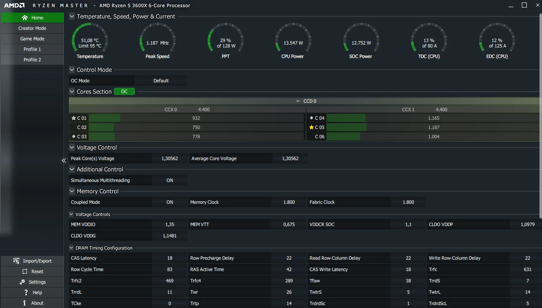Click the Peak Core(s) Voltage value field
The image size is (542, 308).
(x=170, y=158)
